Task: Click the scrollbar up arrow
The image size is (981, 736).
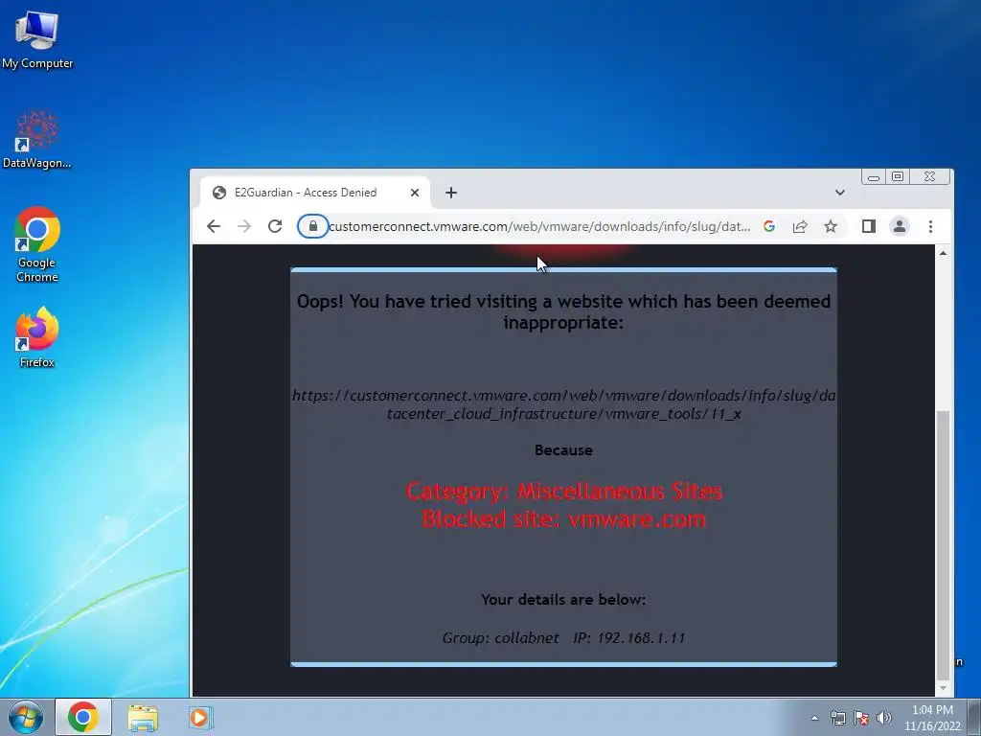Action: point(943,253)
